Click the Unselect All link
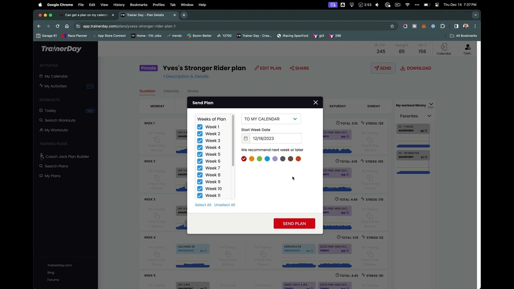This screenshot has height=289, width=514. click(224, 205)
